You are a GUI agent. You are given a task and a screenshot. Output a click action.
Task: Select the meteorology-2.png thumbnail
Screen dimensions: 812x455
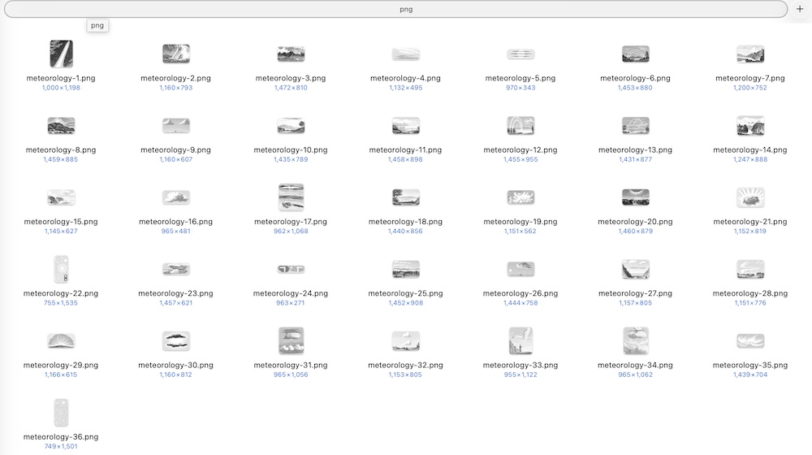click(x=176, y=54)
